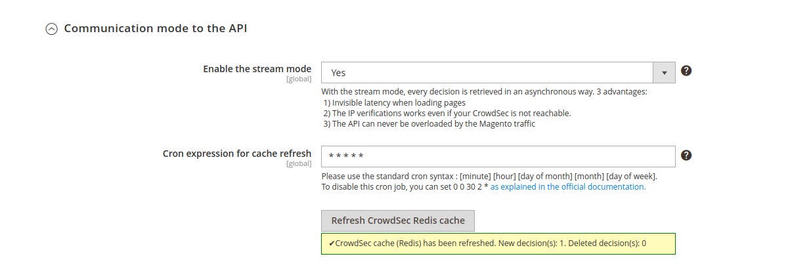Show help tooltip for stream mode
This screenshot has height=273, width=788.
tap(686, 71)
